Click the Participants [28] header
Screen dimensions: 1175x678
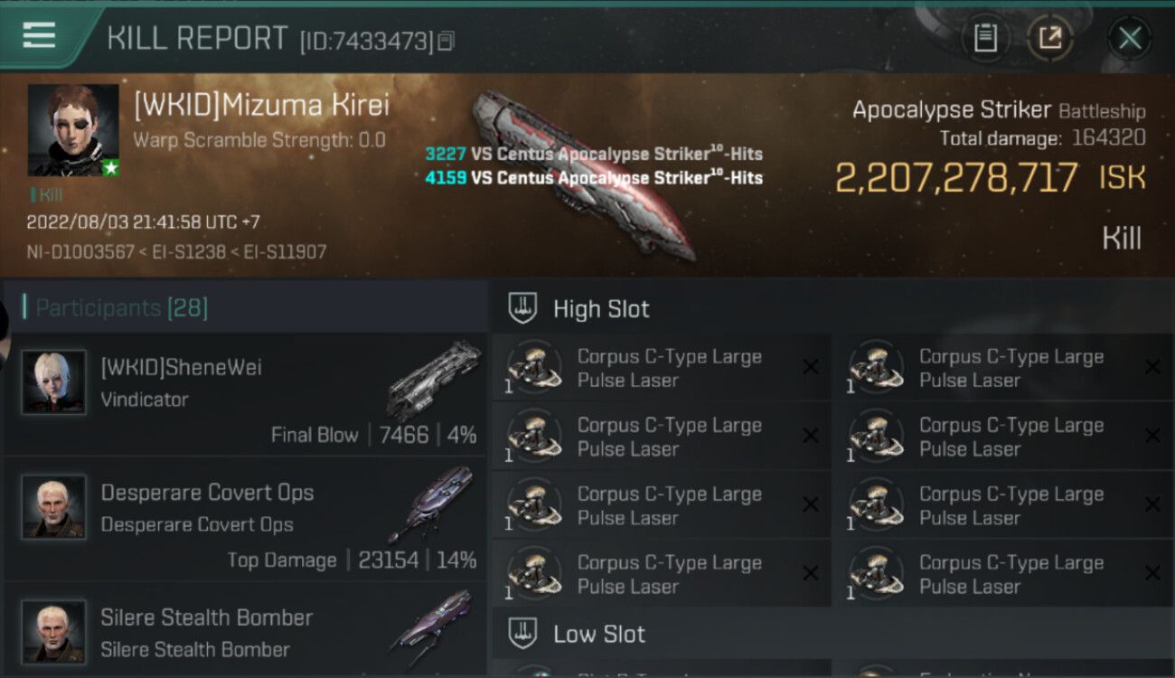coord(121,308)
